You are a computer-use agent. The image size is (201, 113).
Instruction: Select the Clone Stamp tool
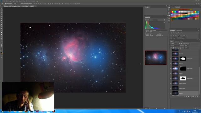[2, 24]
